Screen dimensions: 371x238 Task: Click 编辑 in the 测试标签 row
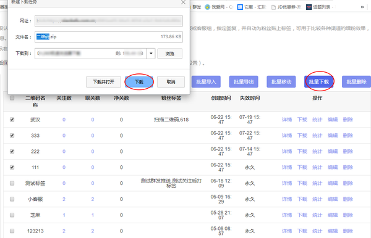coord(333,183)
